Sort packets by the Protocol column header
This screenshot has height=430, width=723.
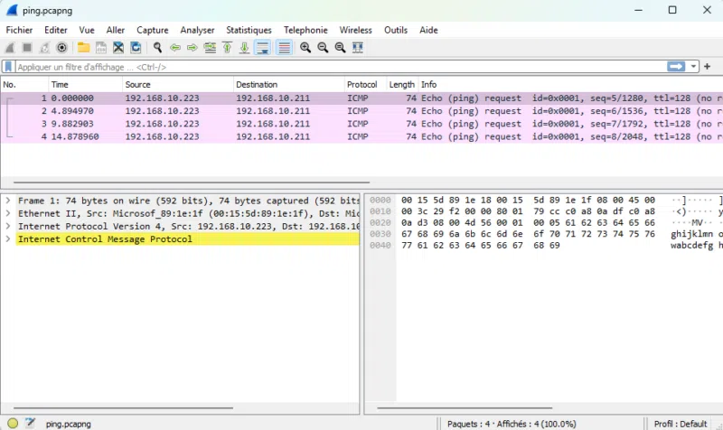pyautogui.click(x=361, y=85)
